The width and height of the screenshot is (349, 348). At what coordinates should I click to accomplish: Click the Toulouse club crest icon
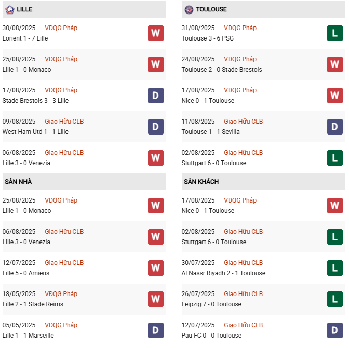tap(189, 9)
